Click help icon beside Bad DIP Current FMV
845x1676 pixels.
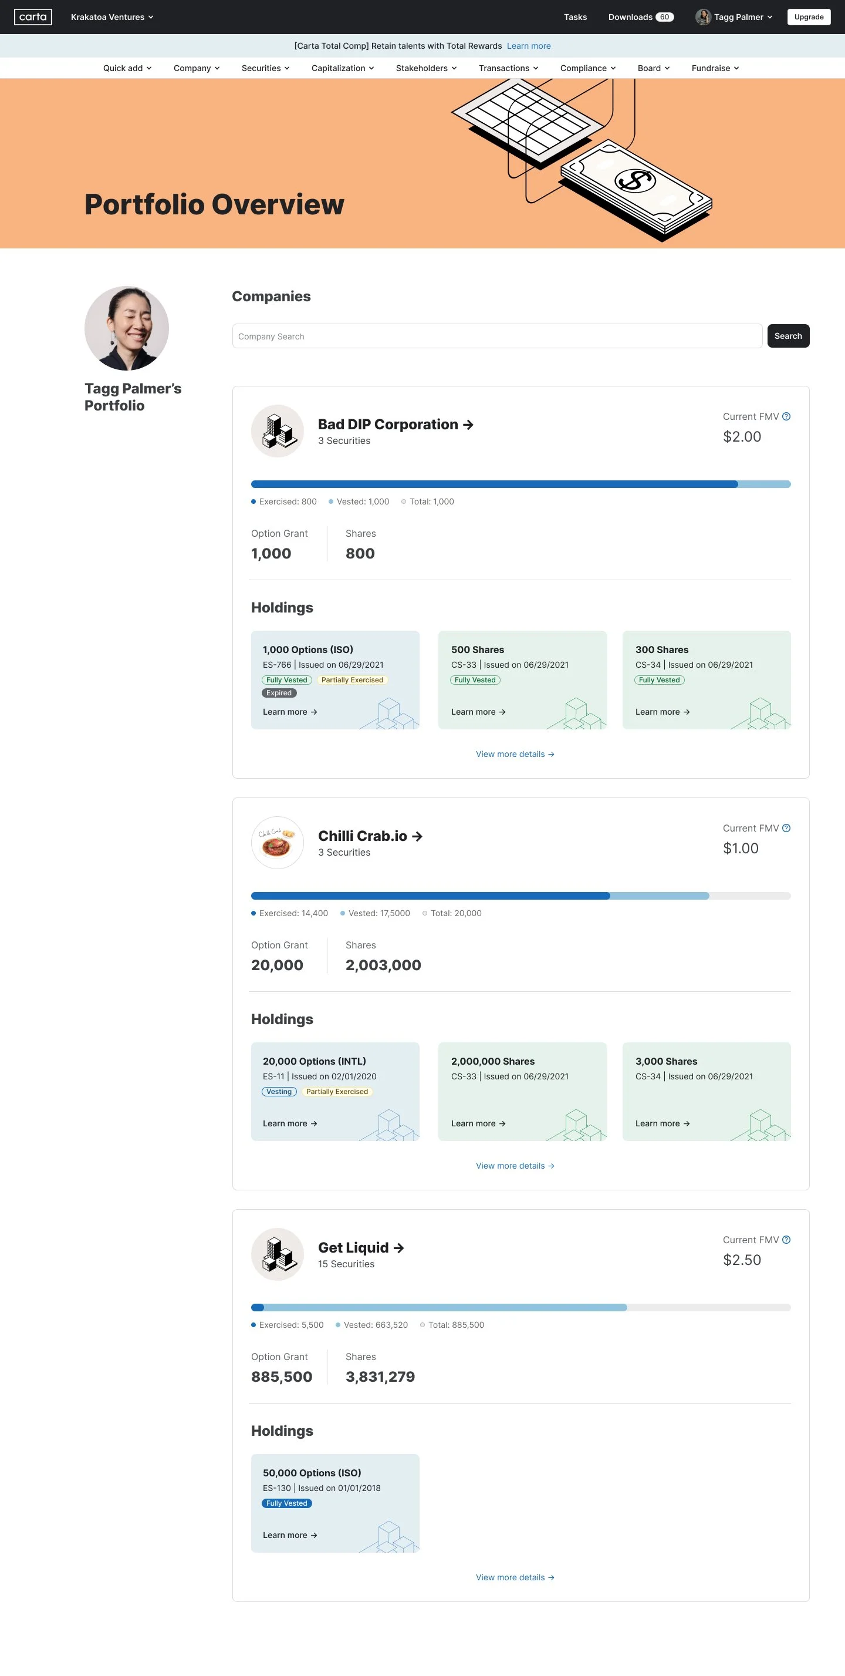[786, 416]
